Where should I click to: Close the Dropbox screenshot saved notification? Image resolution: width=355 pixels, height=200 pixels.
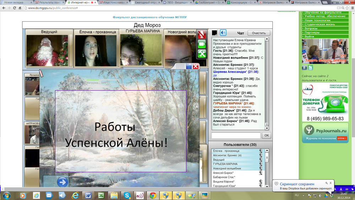(x=331, y=183)
